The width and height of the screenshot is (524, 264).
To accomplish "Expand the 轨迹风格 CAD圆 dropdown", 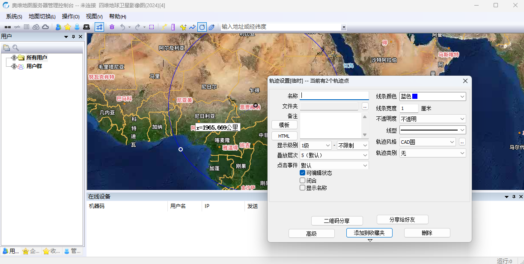I will click(x=428, y=142).
